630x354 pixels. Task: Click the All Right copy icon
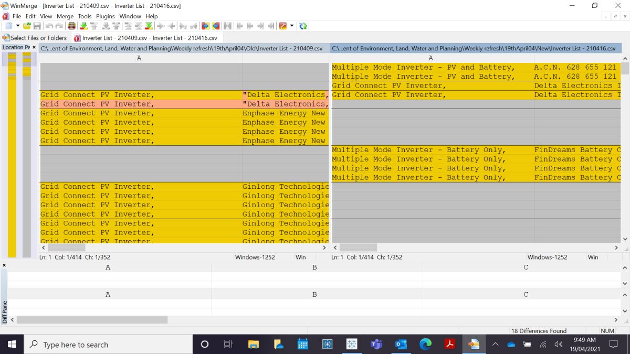click(205, 26)
